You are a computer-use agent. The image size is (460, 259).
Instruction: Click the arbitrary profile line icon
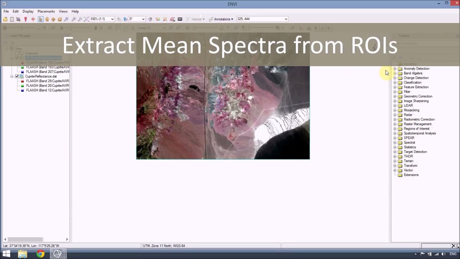[165, 19]
